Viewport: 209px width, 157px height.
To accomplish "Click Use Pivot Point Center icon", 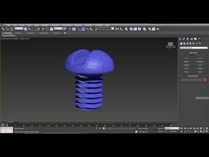I will pyautogui.click(x=65, y=29).
